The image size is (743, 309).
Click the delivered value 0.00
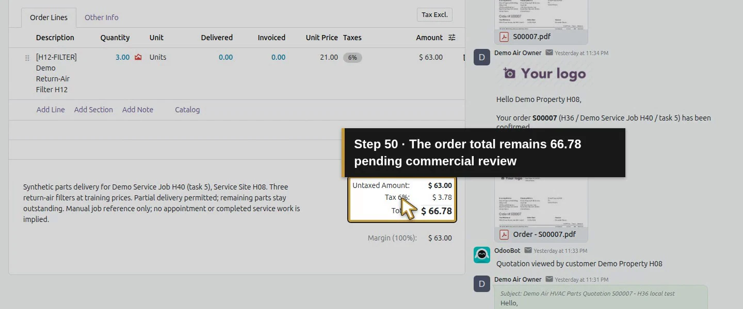(225, 57)
